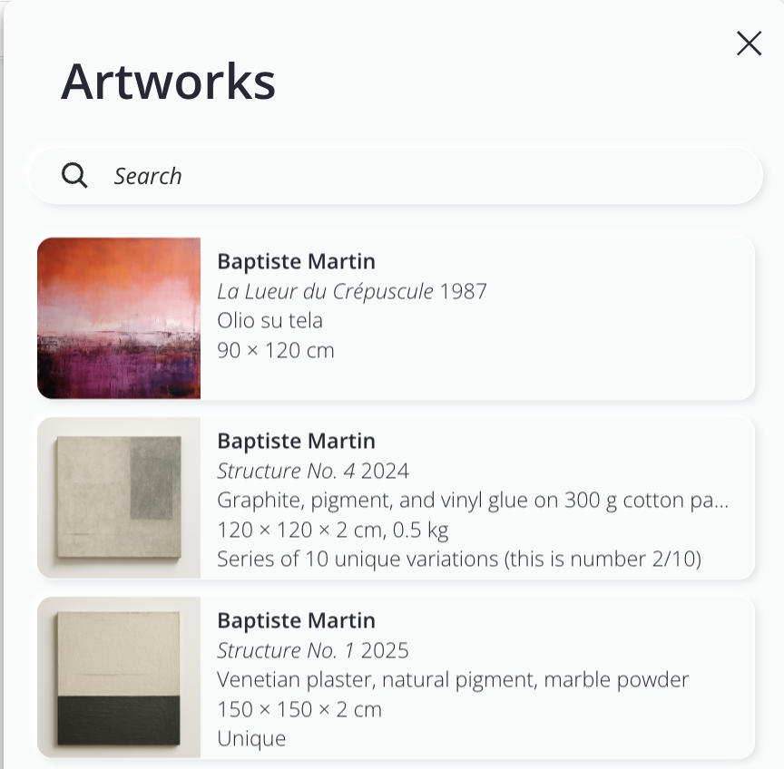Viewport: 784px width, 769px height.
Task: Click the 150 × 150 × 2 cm dimensions
Action: pyautogui.click(x=299, y=709)
